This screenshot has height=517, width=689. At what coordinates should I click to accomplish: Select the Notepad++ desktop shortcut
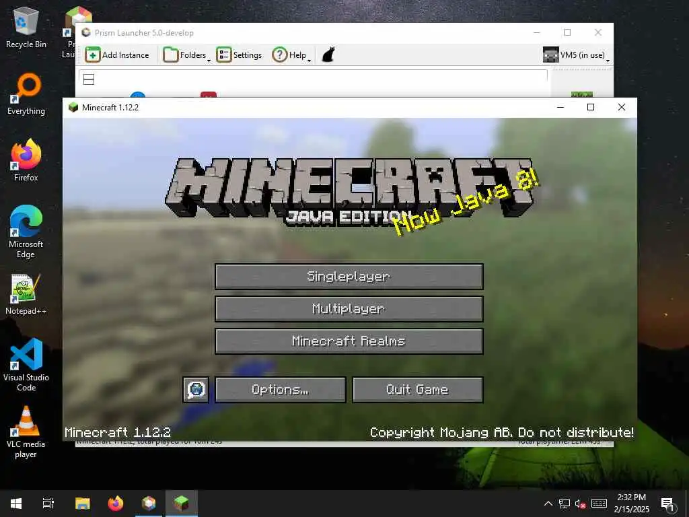coord(26,295)
